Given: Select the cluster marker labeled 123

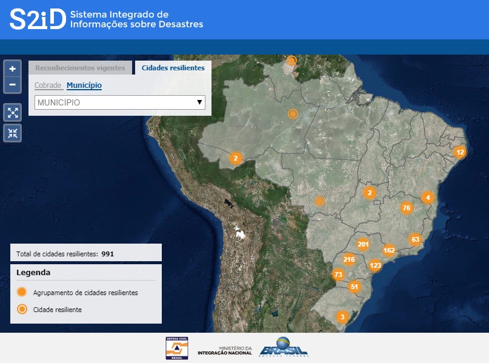Looking at the screenshot, I should (x=375, y=265).
